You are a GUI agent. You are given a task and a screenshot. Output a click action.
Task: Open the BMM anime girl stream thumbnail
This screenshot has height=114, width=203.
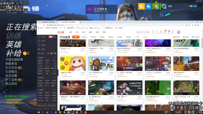[73, 64]
